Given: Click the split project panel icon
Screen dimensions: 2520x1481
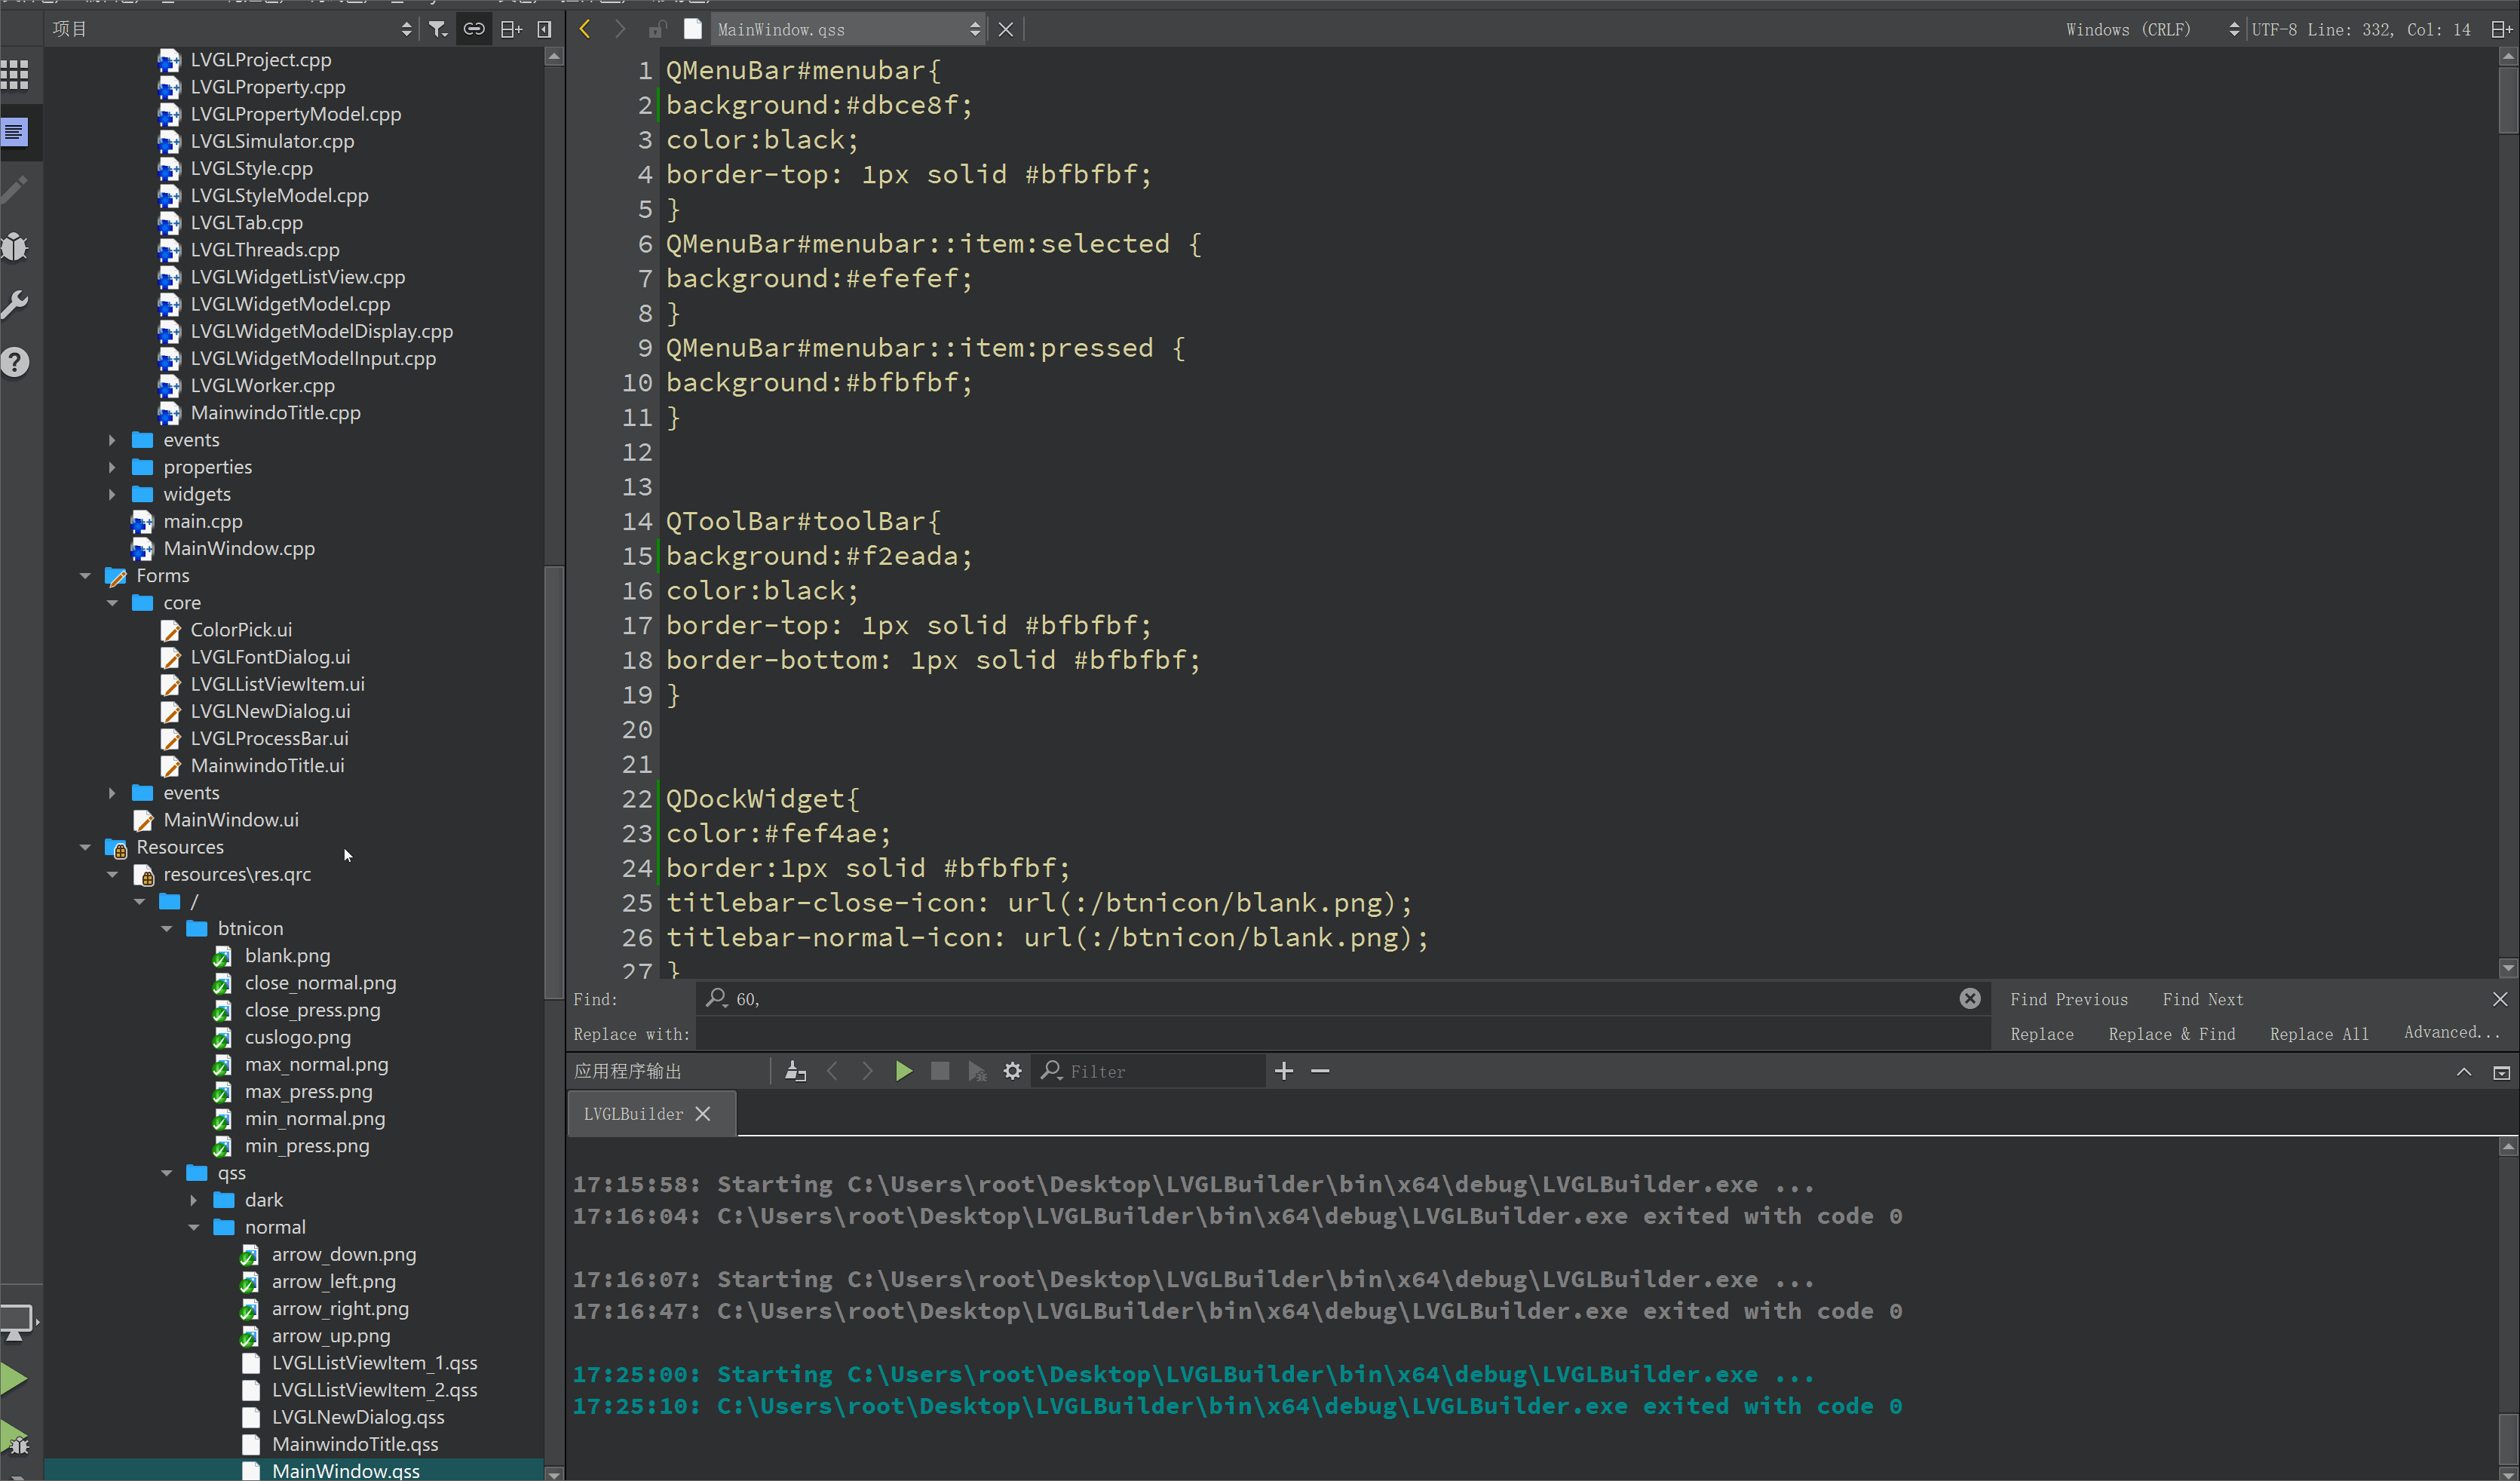Looking at the screenshot, I should (511, 29).
